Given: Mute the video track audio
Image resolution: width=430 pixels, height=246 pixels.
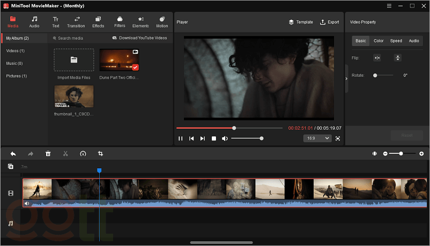Looking at the screenshot, I should (x=27, y=204).
